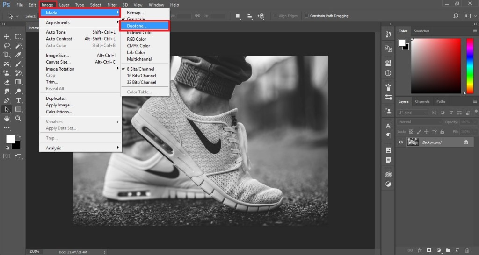Open the Paragraph panel icon
The image size is (479, 255).
click(388, 135)
